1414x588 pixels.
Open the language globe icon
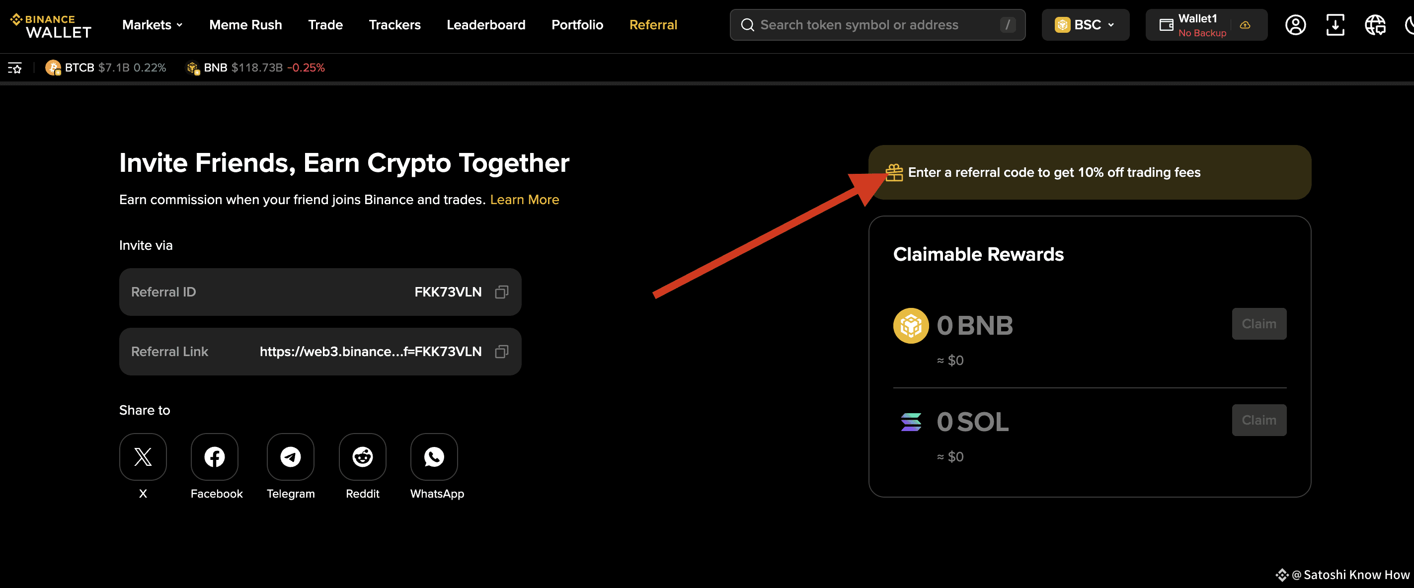1375,25
